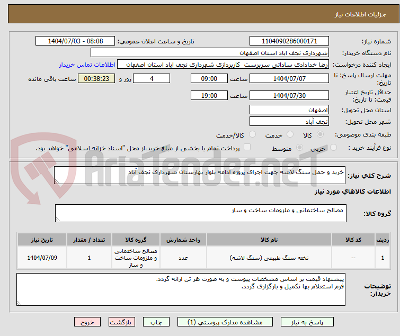Click the remaining days field showing 4

click(152, 78)
